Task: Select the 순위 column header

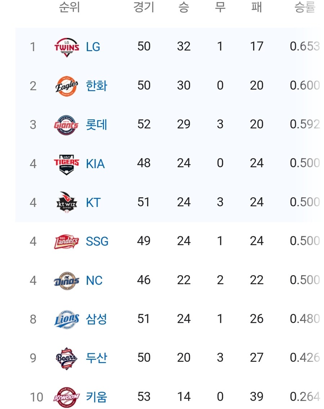Action: point(69,7)
